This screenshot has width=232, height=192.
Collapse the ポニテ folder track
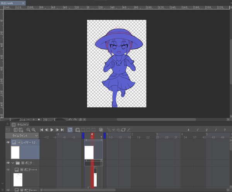coord(12,163)
